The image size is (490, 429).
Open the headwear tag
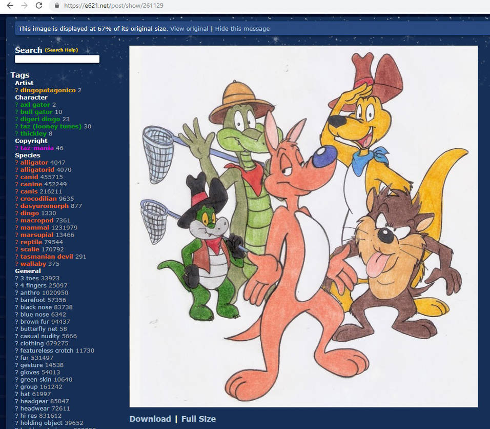click(34, 408)
